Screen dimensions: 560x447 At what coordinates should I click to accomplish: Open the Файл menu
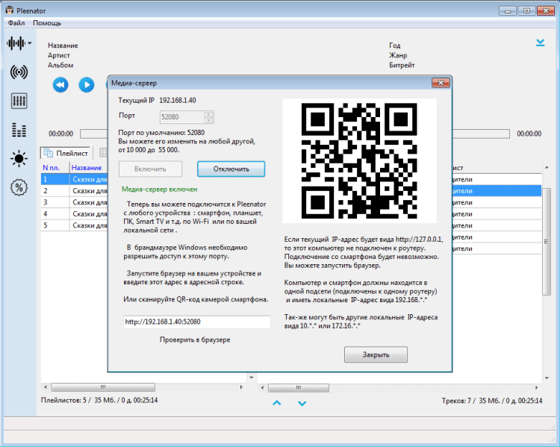(16, 23)
